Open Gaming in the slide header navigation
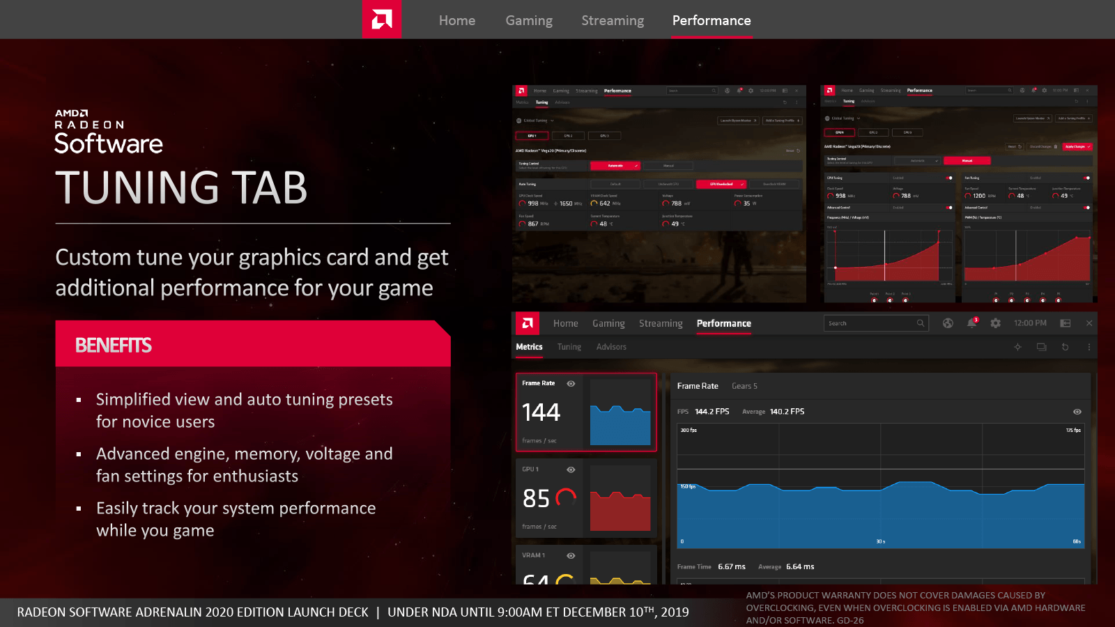Screen dimensions: 1115x627 pos(529,21)
